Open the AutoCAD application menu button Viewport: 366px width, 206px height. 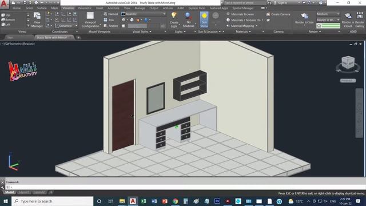[x=4, y=4]
